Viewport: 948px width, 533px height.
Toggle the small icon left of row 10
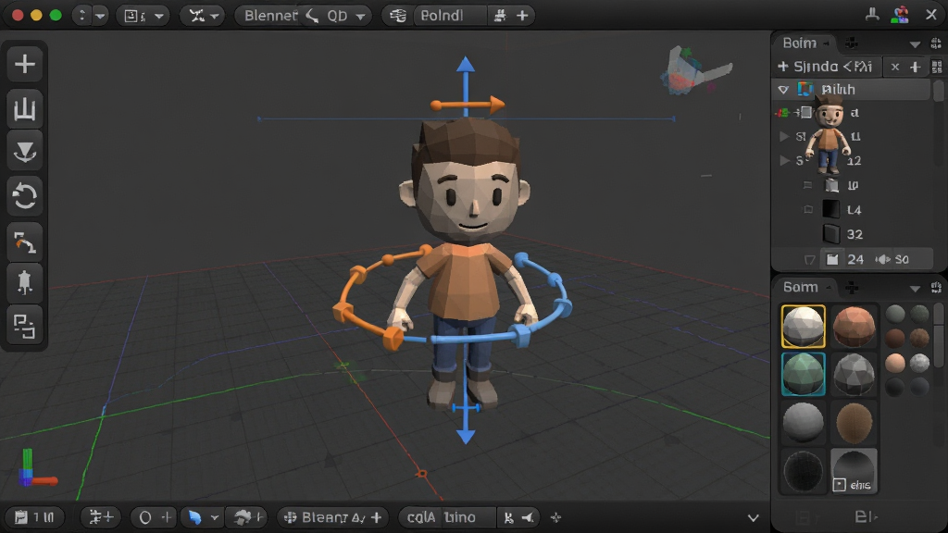(x=807, y=185)
